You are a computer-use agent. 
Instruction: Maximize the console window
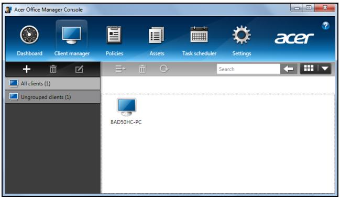309,8
